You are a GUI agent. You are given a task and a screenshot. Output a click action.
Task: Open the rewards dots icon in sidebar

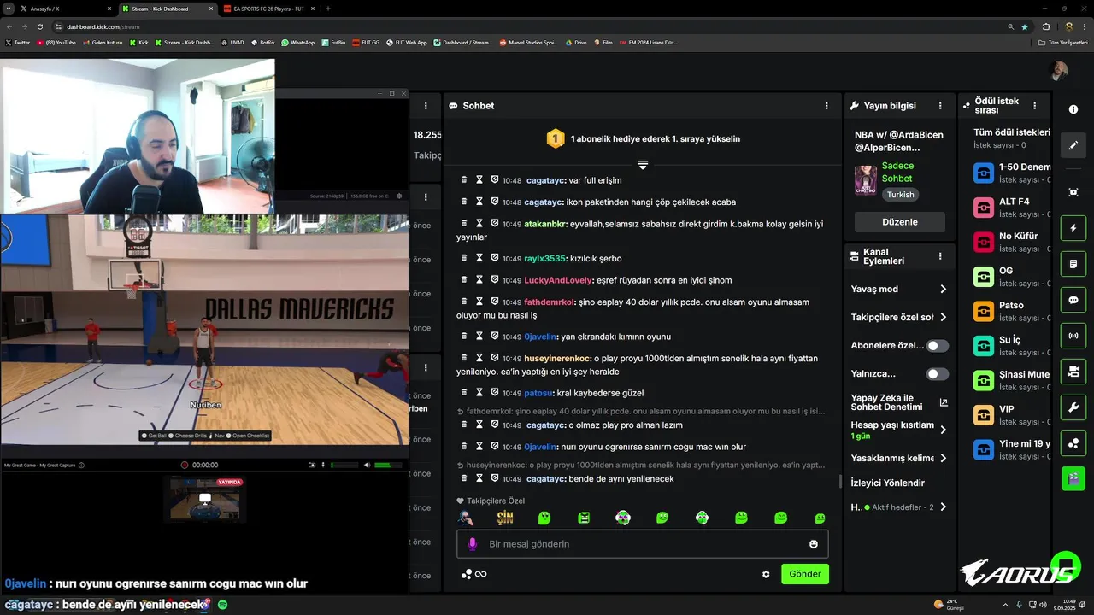[x=1073, y=442]
